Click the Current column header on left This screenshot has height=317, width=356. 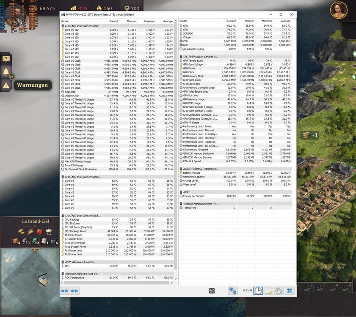tap(114, 21)
